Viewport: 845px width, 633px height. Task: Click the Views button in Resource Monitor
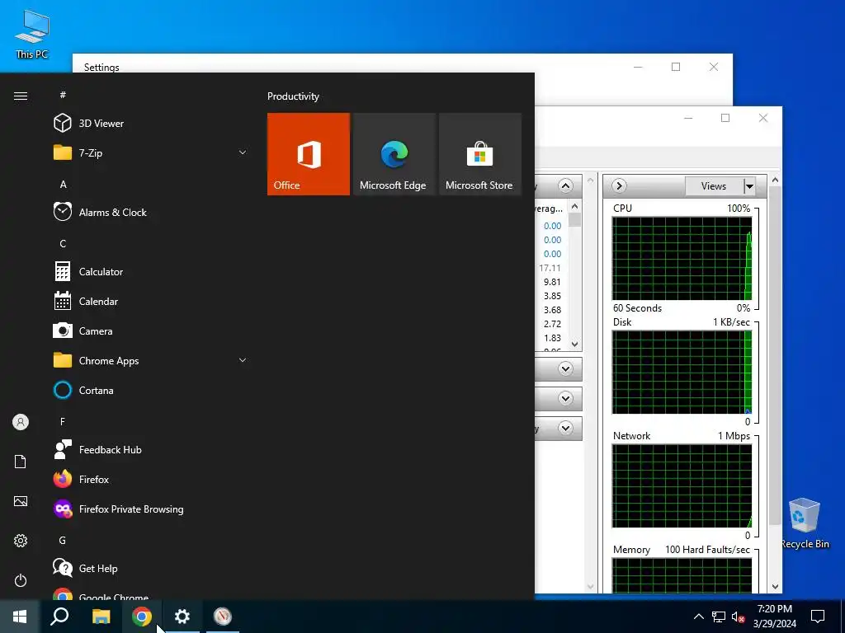714,186
